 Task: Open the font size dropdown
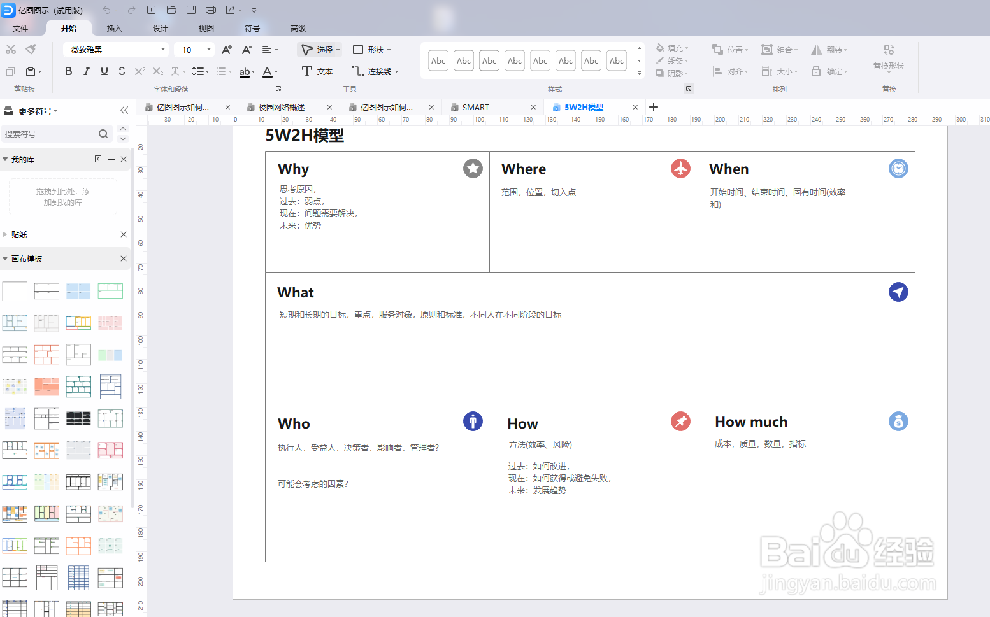click(207, 50)
